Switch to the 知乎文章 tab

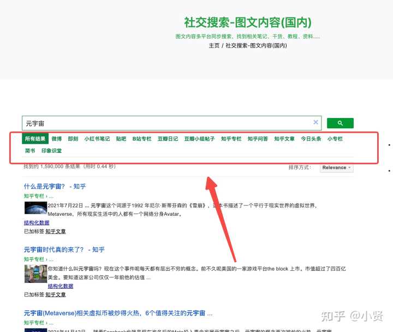point(284,139)
